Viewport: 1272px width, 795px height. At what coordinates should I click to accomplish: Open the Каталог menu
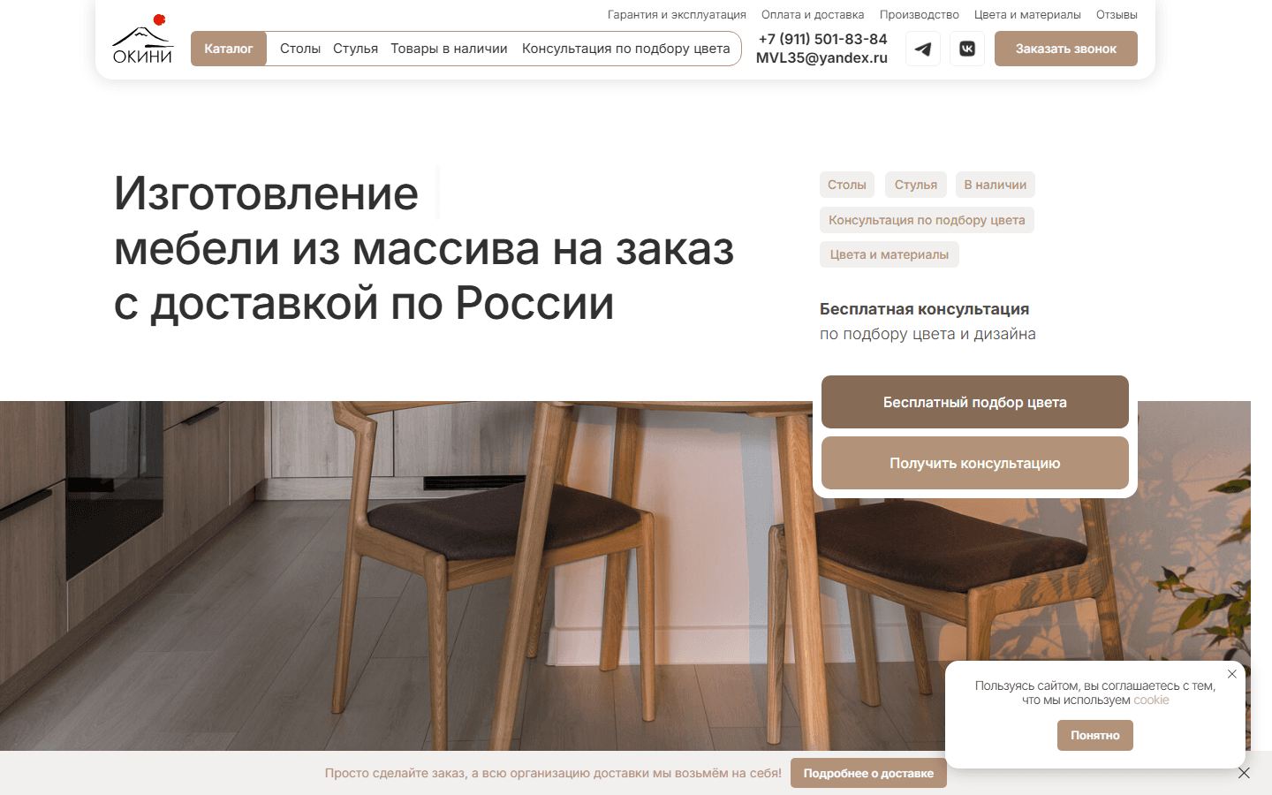coord(229,49)
